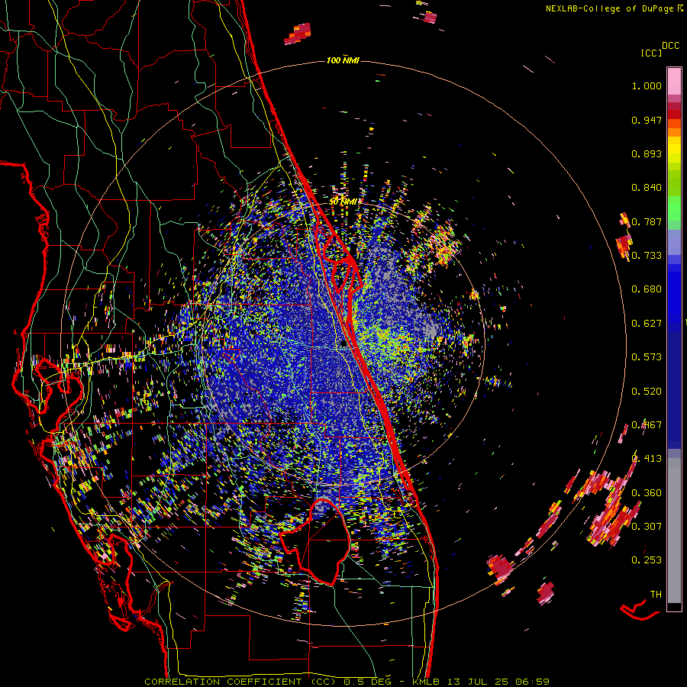Click the 0.360 color scale value
The width and height of the screenshot is (687, 687).
(647, 493)
